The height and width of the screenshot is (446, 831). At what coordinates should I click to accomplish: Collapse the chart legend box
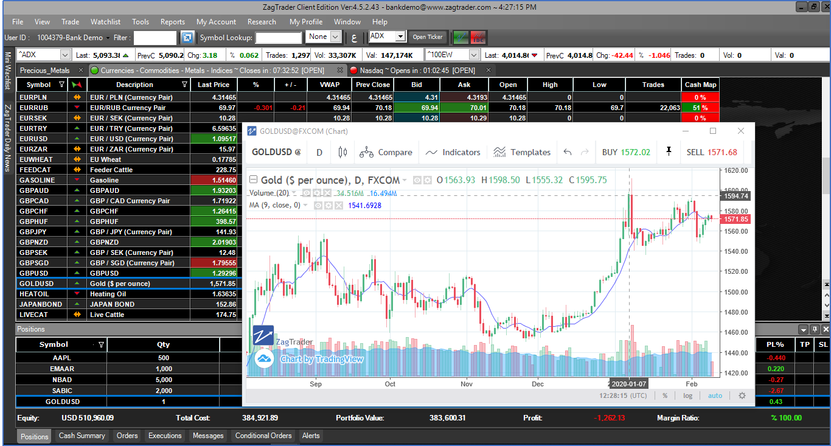pyautogui.click(x=254, y=179)
